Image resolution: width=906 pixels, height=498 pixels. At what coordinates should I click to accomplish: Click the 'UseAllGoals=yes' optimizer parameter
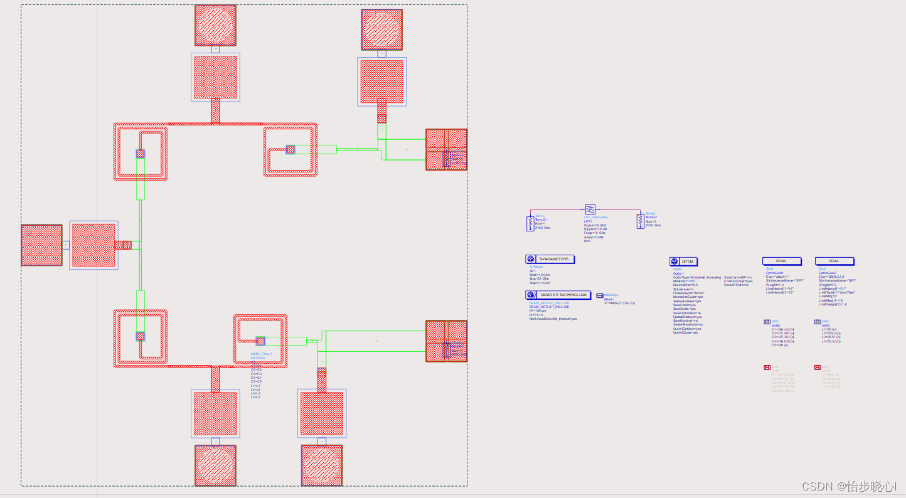click(687, 332)
